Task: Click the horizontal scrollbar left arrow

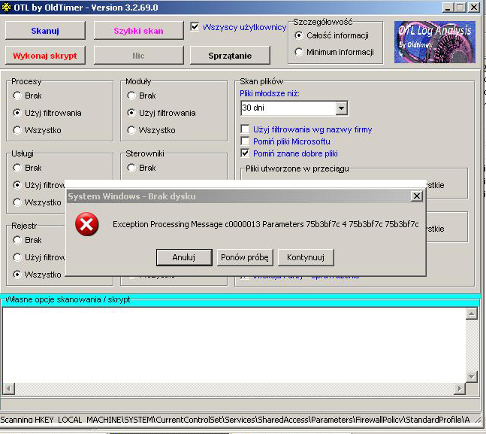Action: coord(8,388)
